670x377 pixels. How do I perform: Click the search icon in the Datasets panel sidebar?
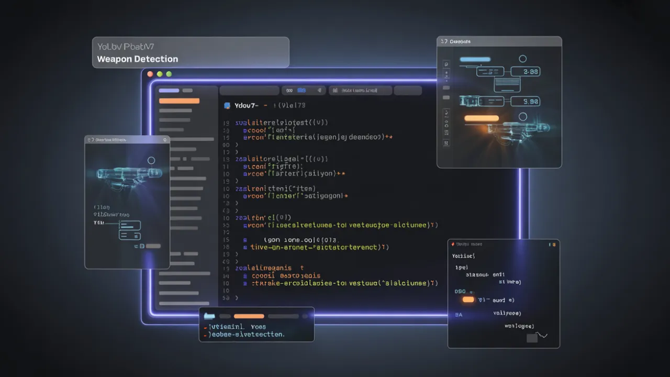[x=446, y=63]
